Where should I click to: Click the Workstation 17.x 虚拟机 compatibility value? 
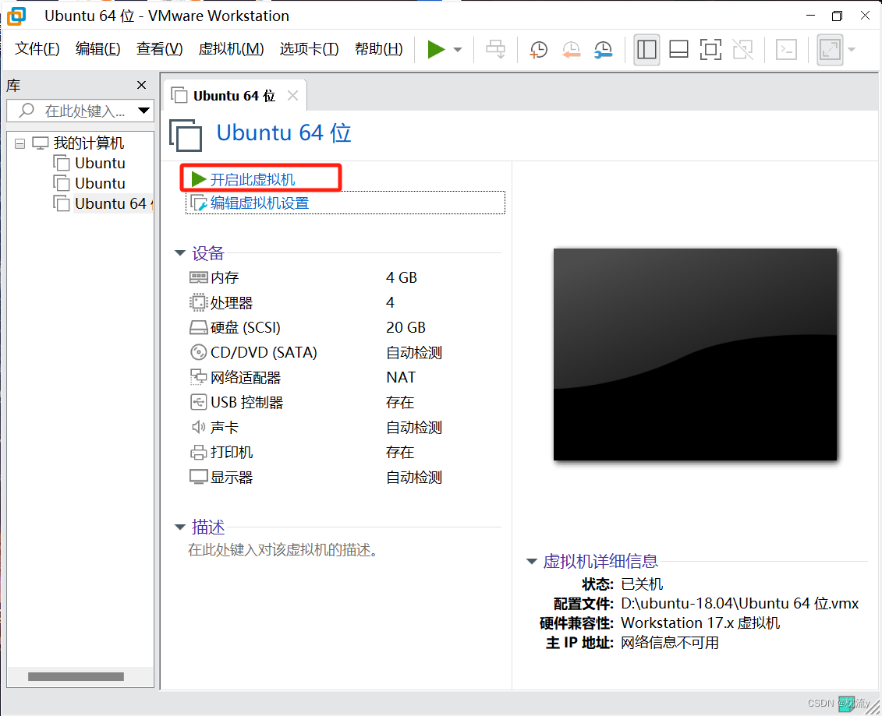(x=700, y=623)
